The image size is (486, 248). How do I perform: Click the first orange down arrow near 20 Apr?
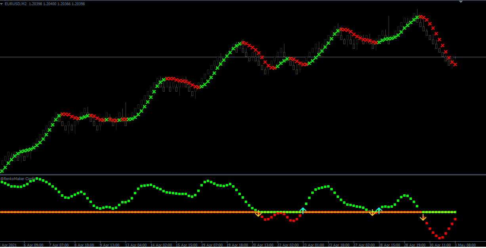click(x=258, y=214)
